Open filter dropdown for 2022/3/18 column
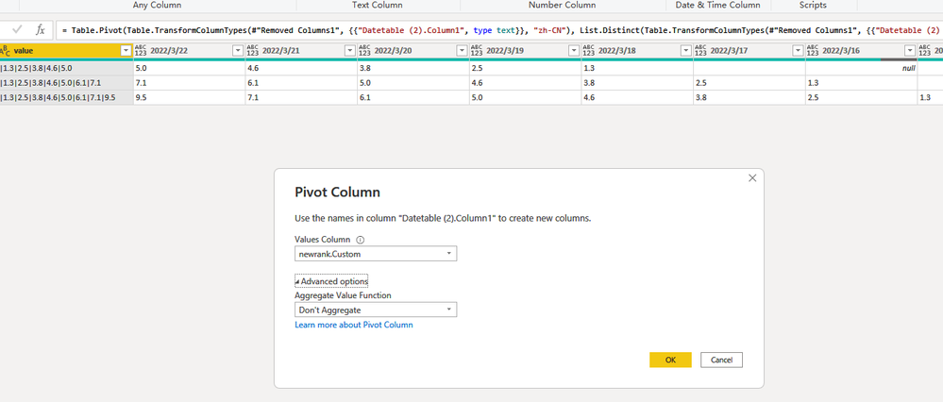Viewport: 943px width, 402px height. (685, 50)
